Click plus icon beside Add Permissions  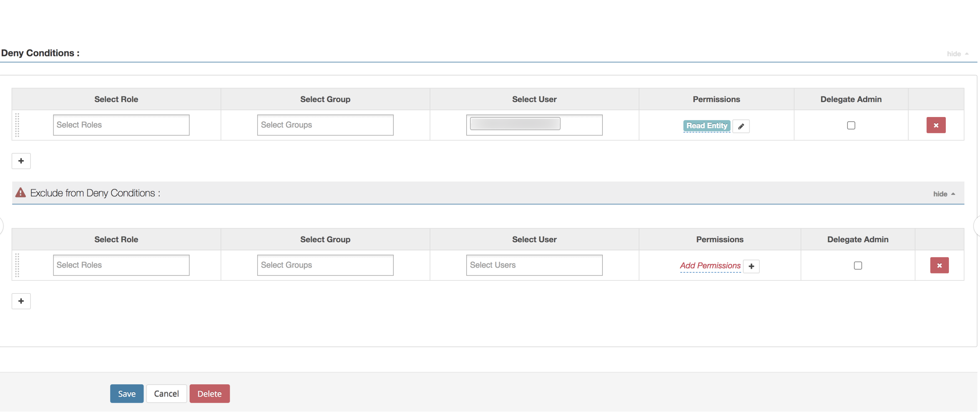click(x=751, y=266)
